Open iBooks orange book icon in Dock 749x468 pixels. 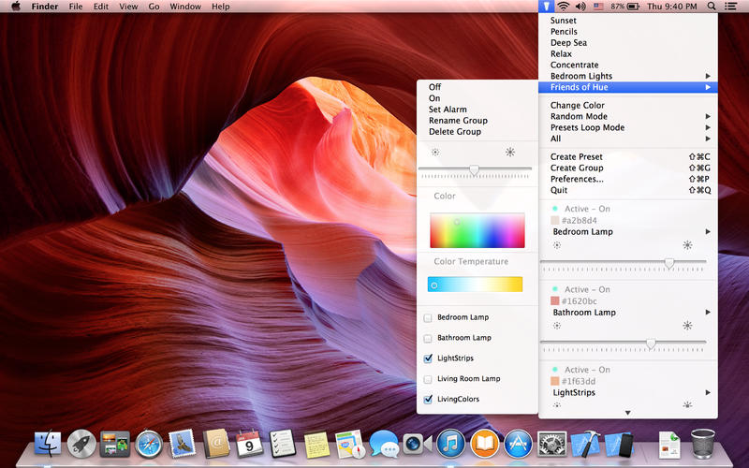pyautogui.click(x=484, y=444)
